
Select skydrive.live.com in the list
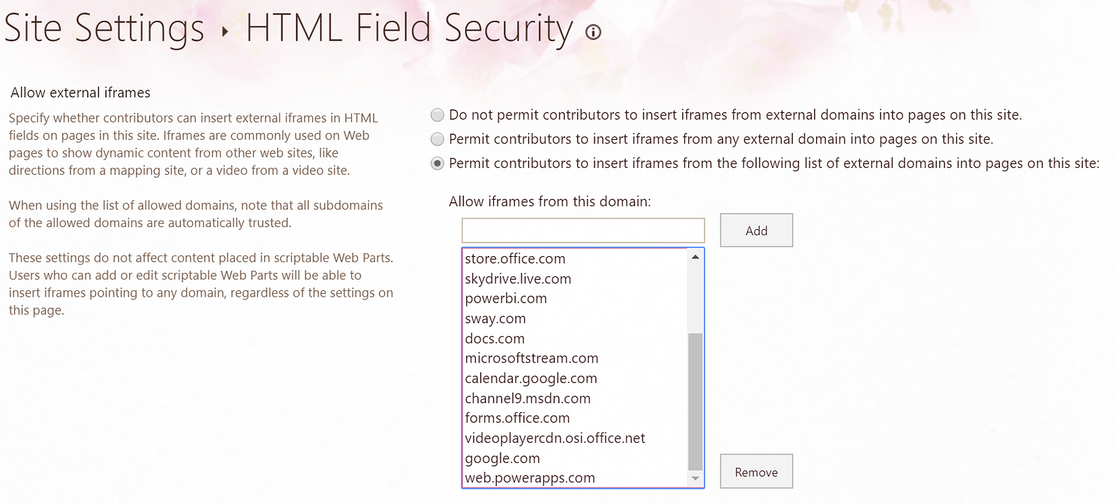point(518,279)
